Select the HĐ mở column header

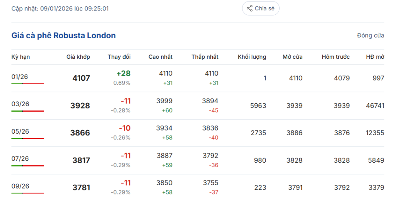click(375, 57)
